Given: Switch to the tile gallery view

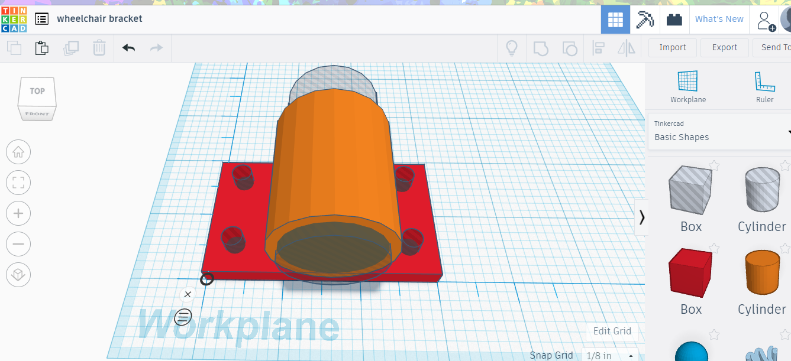Looking at the screenshot, I should click(x=615, y=19).
